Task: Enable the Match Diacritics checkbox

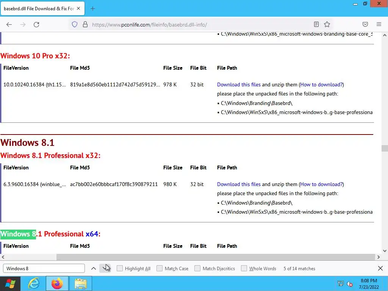Action: [x=197, y=269]
